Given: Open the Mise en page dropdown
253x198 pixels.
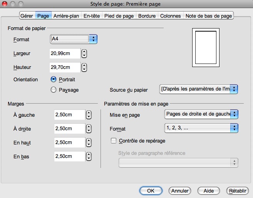Looking at the screenshot, I should (x=200, y=114).
